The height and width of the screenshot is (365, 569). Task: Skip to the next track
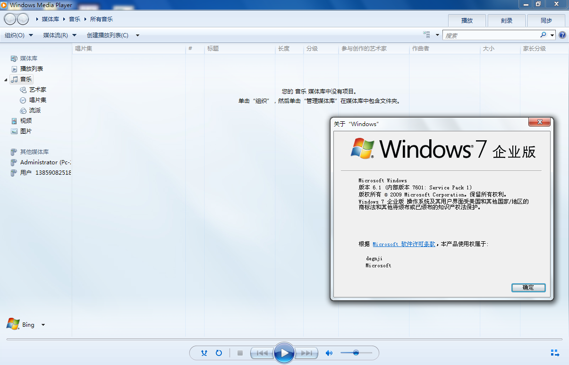[306, 353]
